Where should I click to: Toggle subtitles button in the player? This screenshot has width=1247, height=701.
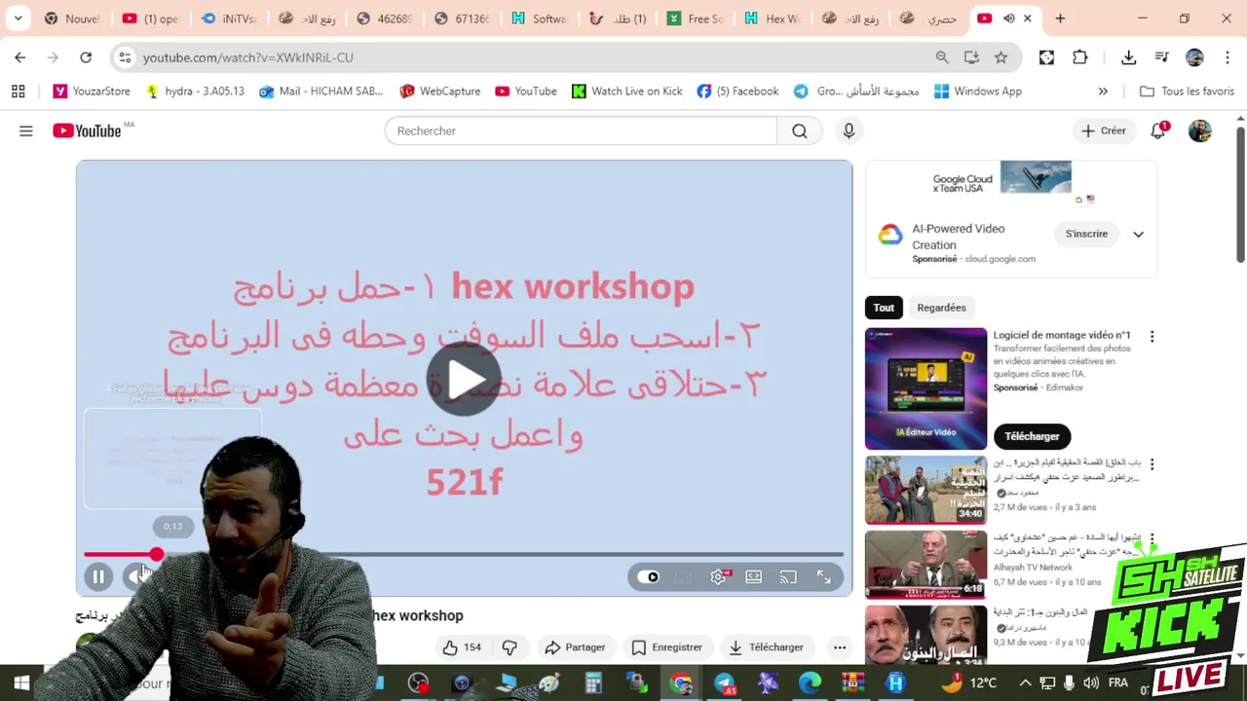[x=684, y=577]
